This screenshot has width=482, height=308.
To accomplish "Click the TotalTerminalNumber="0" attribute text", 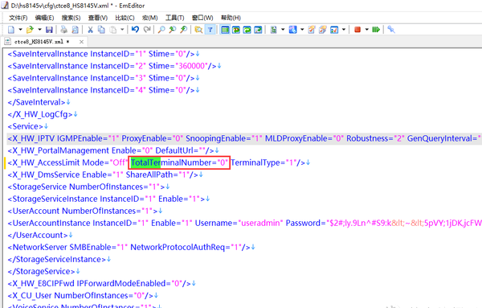I will (x=179, y=162).
